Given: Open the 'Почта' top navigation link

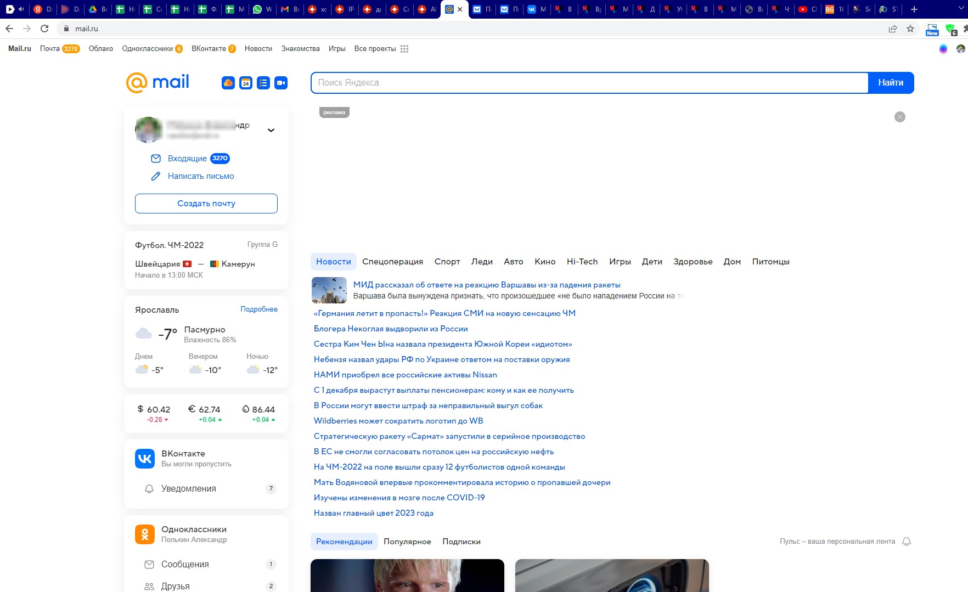Looking at the screenshot, I should (x=49, y=49).
